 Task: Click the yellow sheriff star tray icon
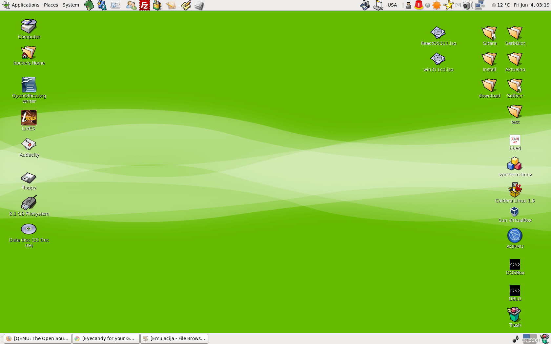[448, 5]
